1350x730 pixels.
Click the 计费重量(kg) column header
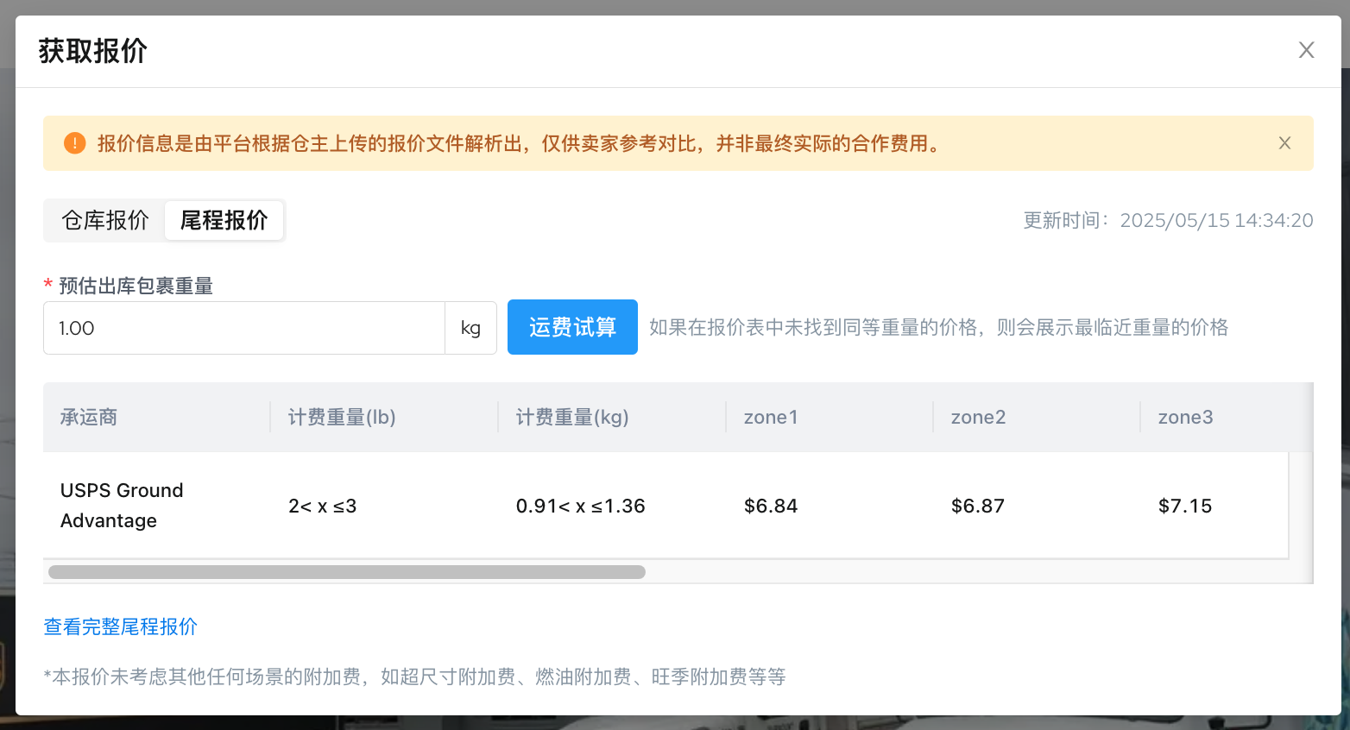[572, 418]
